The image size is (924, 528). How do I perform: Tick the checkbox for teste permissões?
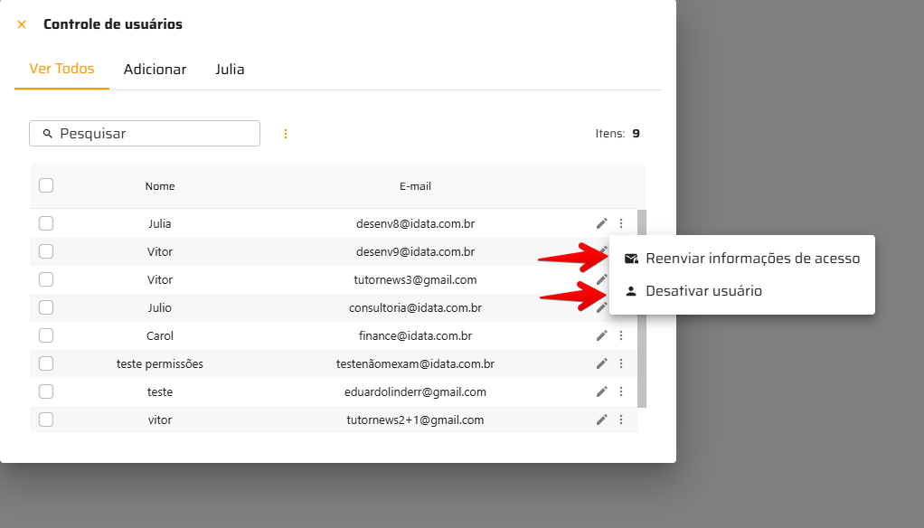(46, 363)
